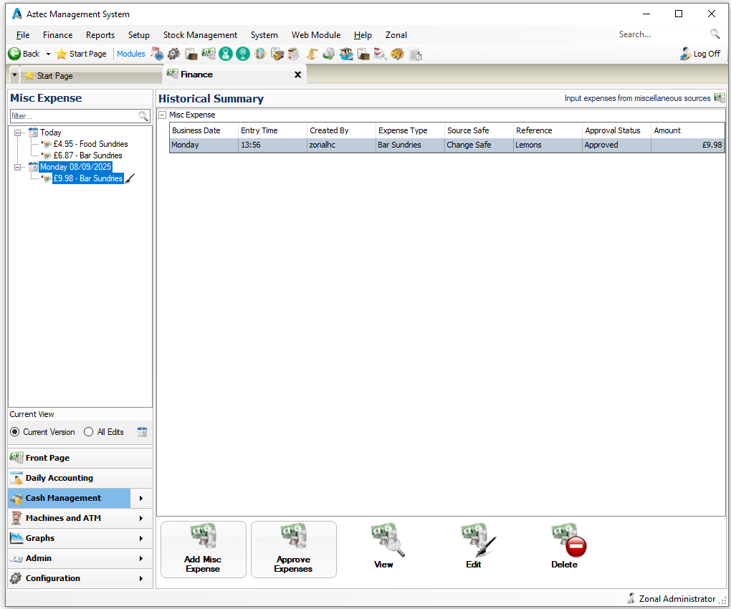
Task: Switch to the Start Page tab
Action: 54,76
